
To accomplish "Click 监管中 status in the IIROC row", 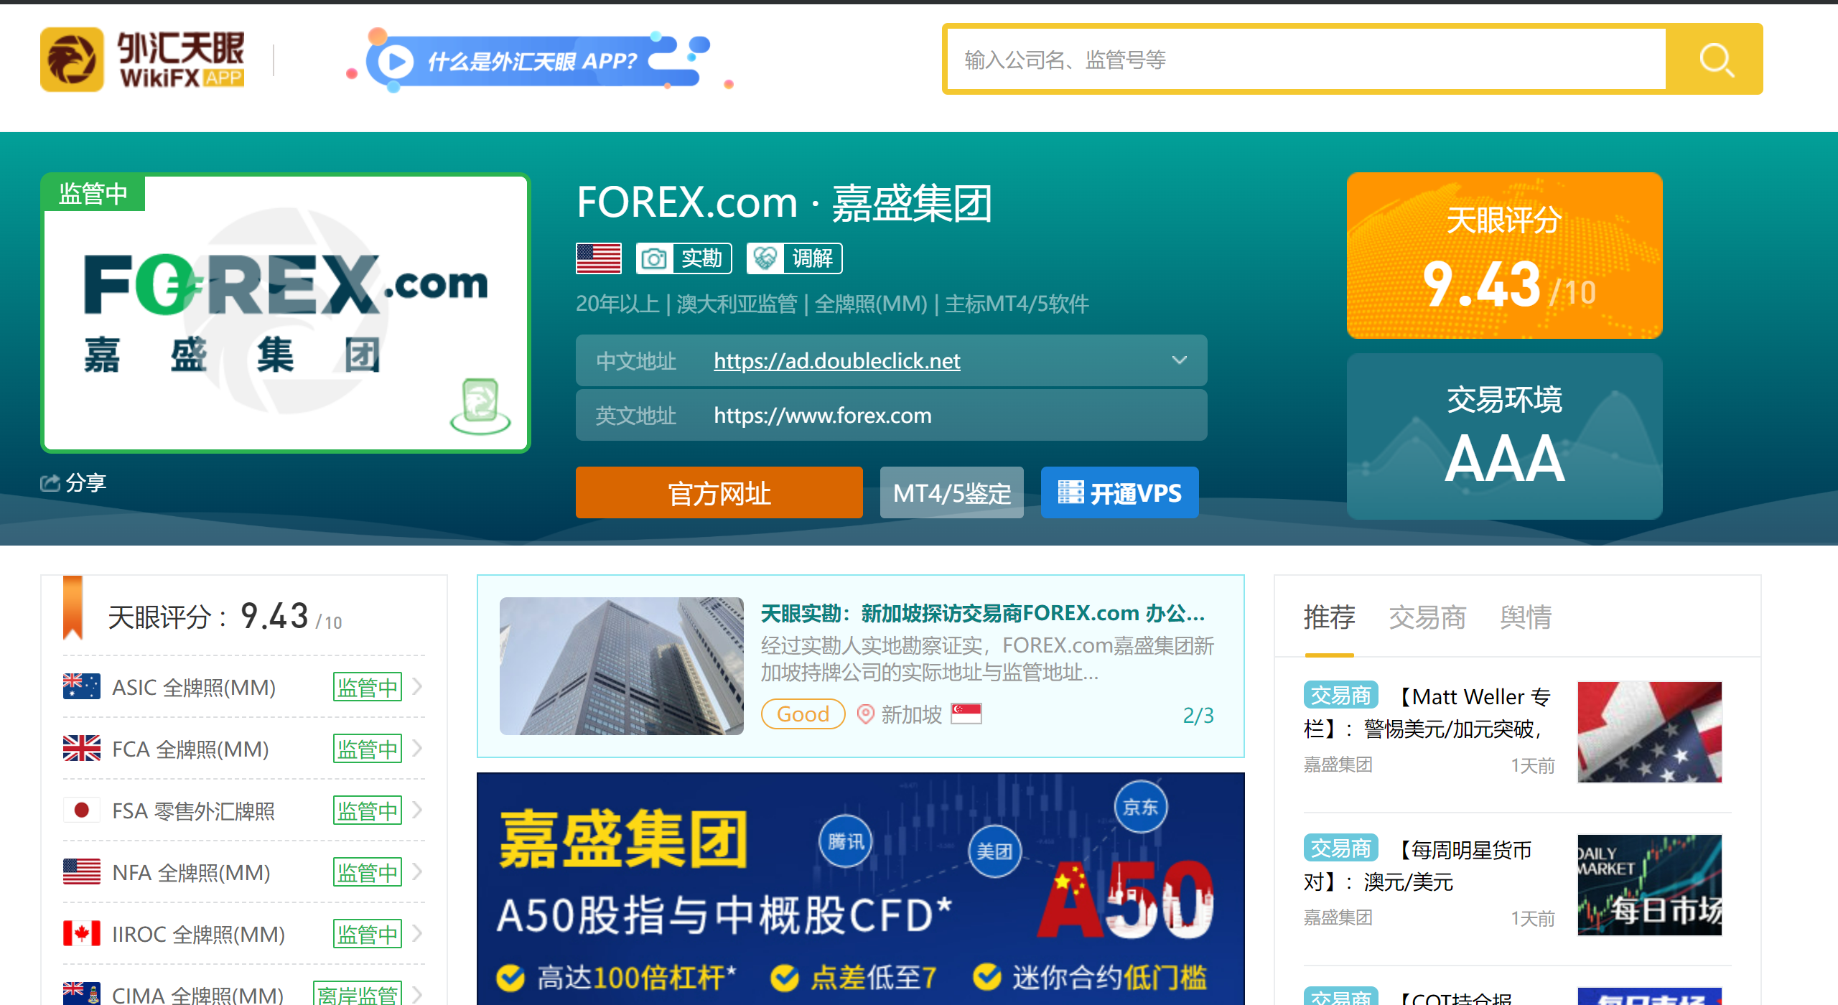I will pyautogui.click(x=368, y=934).
